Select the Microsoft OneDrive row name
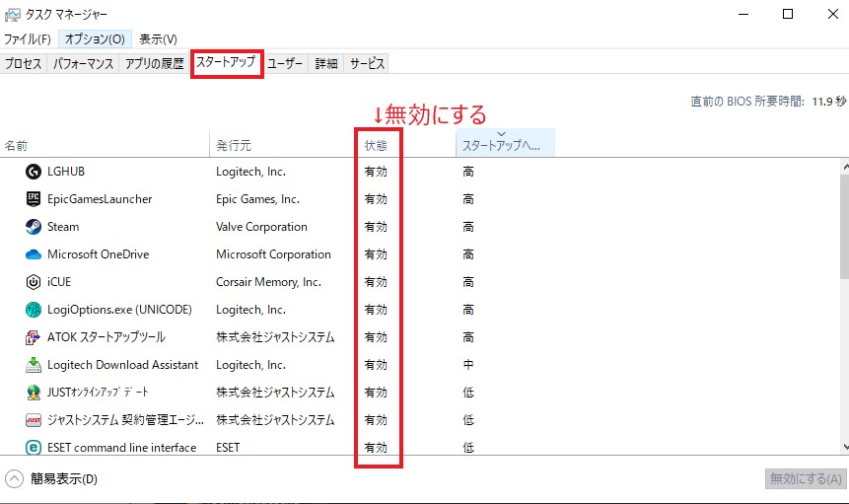This screenshot has height=504, width=849. (x=98, y=254)
